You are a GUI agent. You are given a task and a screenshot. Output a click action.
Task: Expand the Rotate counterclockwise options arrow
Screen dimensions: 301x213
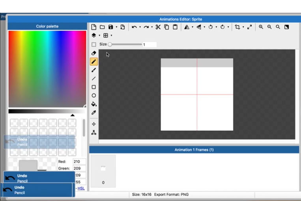coord(216,27)
